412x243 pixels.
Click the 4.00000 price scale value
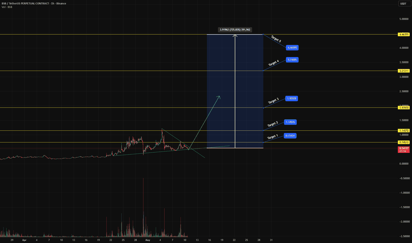coord(404,48)
